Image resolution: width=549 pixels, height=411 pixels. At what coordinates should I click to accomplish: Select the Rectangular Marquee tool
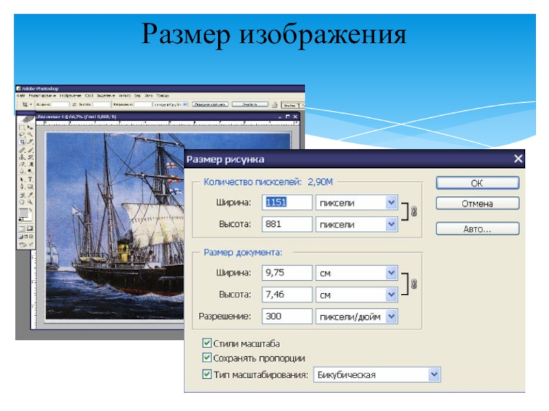(22, 127)
